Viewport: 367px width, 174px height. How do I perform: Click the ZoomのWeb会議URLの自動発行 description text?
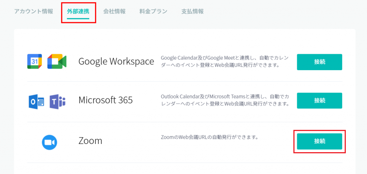[209, 137]
